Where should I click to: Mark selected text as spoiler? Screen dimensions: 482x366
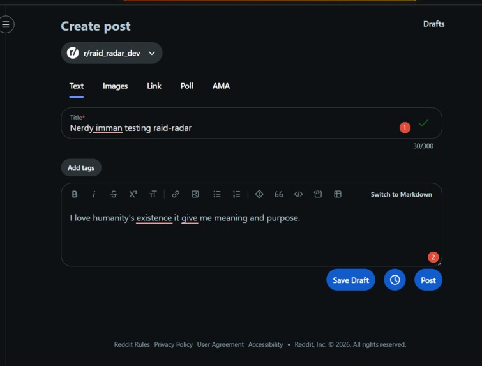coord(259,194)
